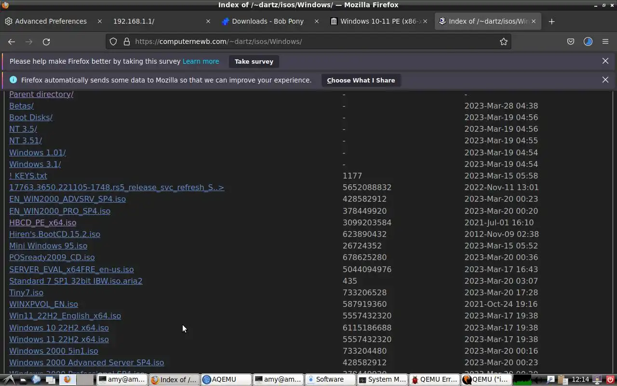Bookmark this page with the star icon

tap(504, 41)
